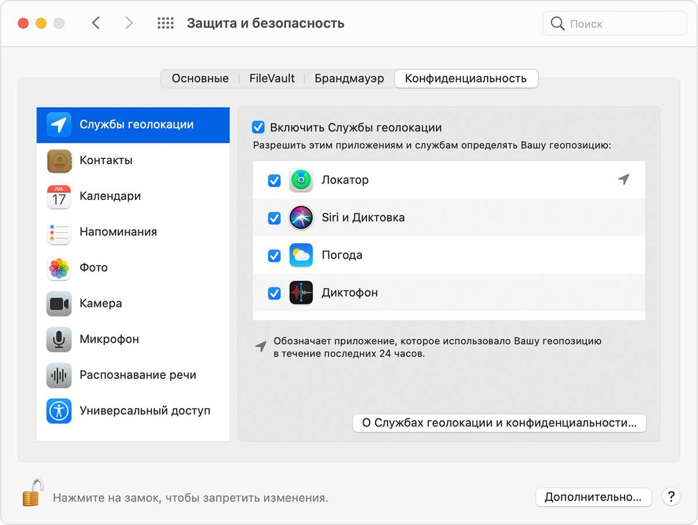Toggle Включить Службы геолокации checkbox
This screenshot has width=698, height=525.
(258, 127)
